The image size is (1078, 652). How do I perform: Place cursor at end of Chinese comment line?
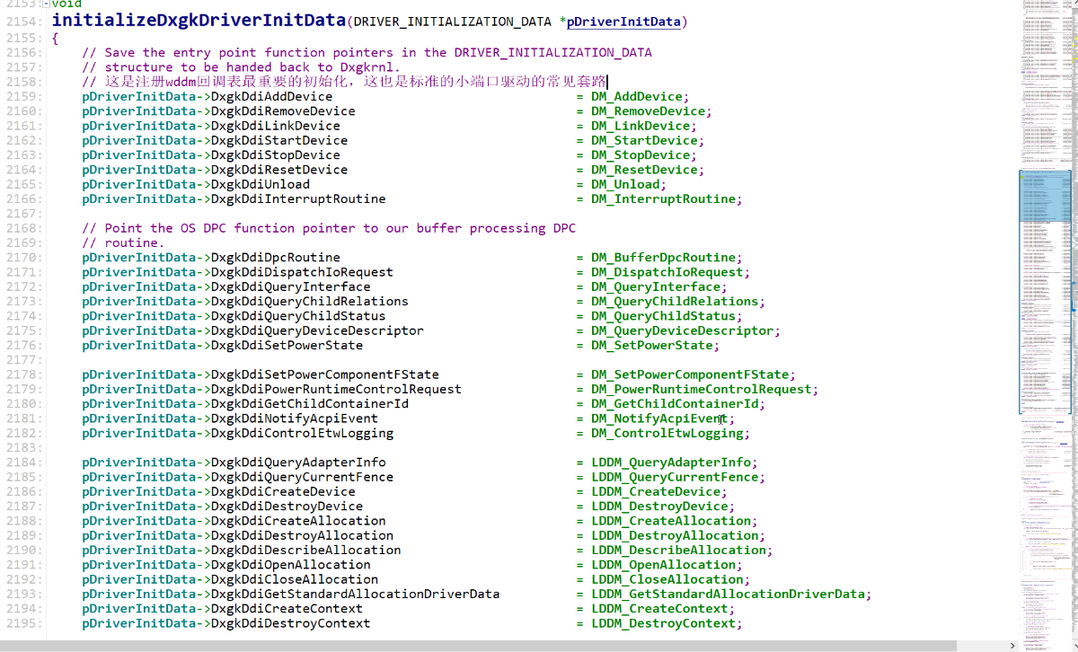click(x=608, y=82)
